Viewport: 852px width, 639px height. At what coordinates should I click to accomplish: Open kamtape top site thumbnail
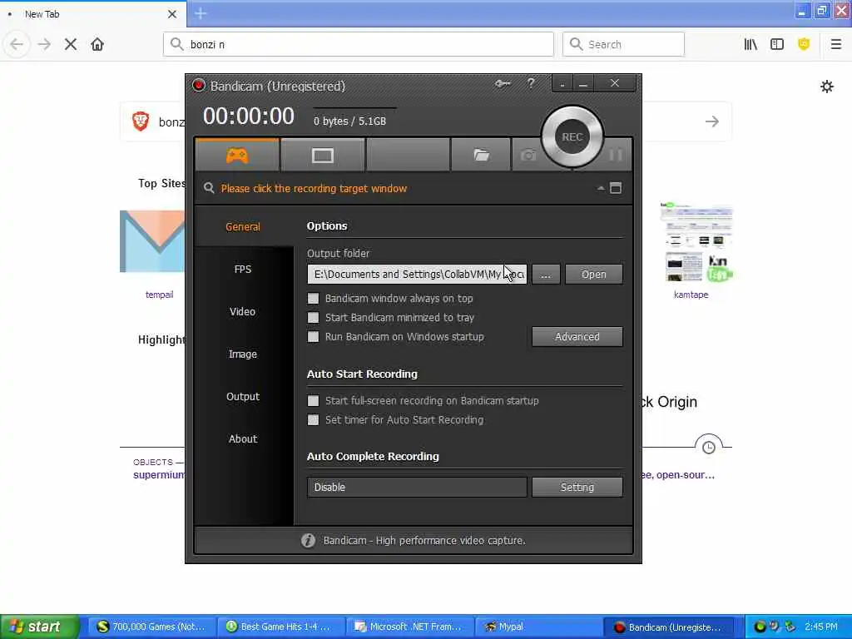point(697,241)
